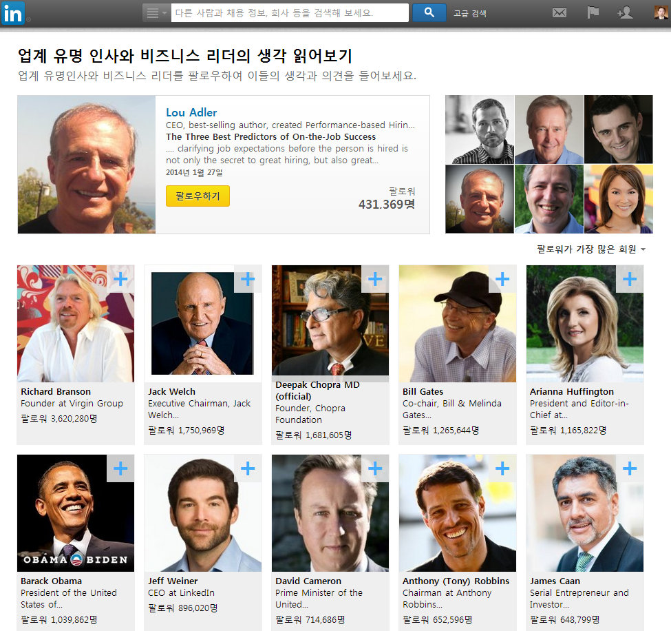Click the yellow 팔로우하기 button
671x631 pixels.
coord(198,196)
